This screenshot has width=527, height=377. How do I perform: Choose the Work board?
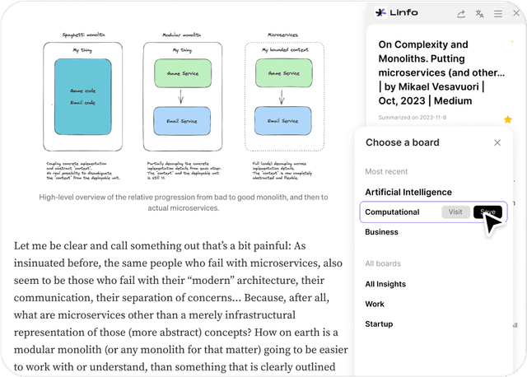(x=375, y=304)
